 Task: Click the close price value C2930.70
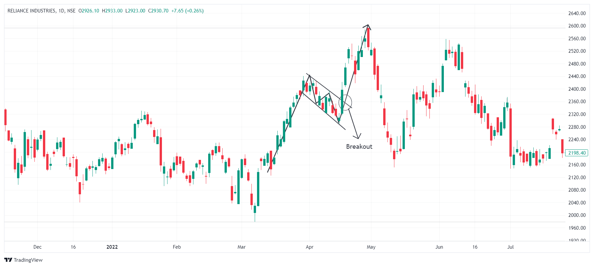click(158, 11)
